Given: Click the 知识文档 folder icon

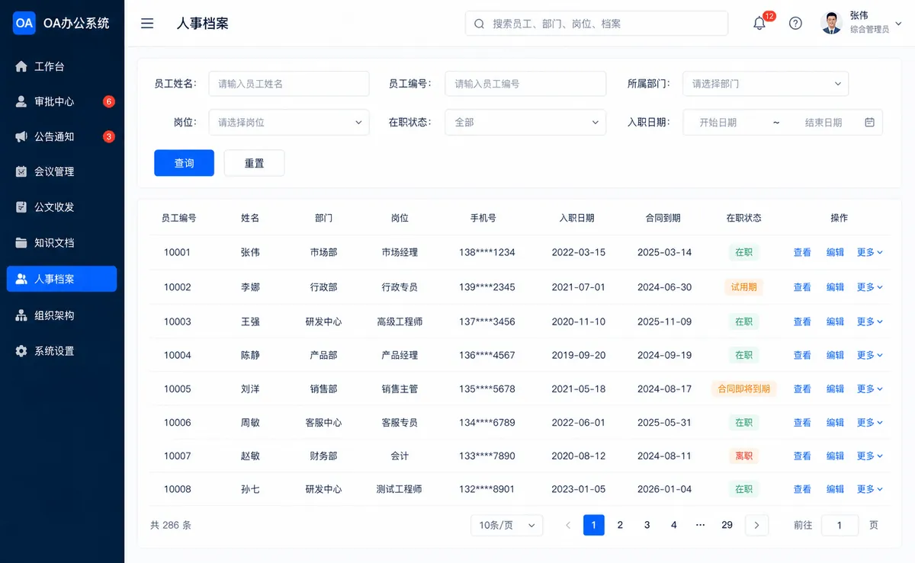Looking at the screenshot, I should pos(21,242).
